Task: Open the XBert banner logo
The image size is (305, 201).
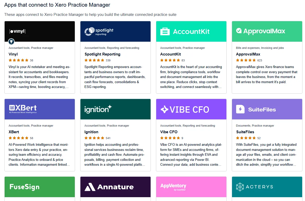Action: pos(23,109)
